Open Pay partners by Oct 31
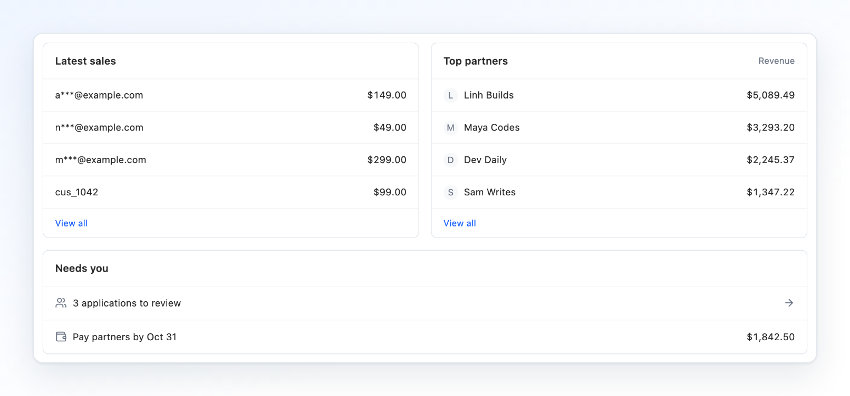The width and height of the screenshot is (850, 396). (425, 337)
